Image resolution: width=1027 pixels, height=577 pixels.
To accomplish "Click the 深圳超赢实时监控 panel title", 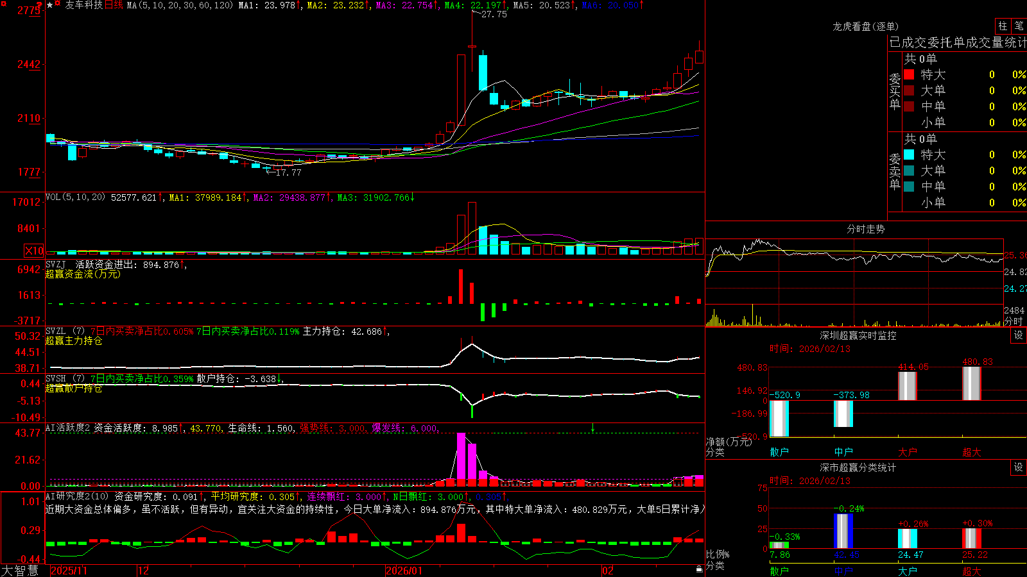I will [858, 335].
